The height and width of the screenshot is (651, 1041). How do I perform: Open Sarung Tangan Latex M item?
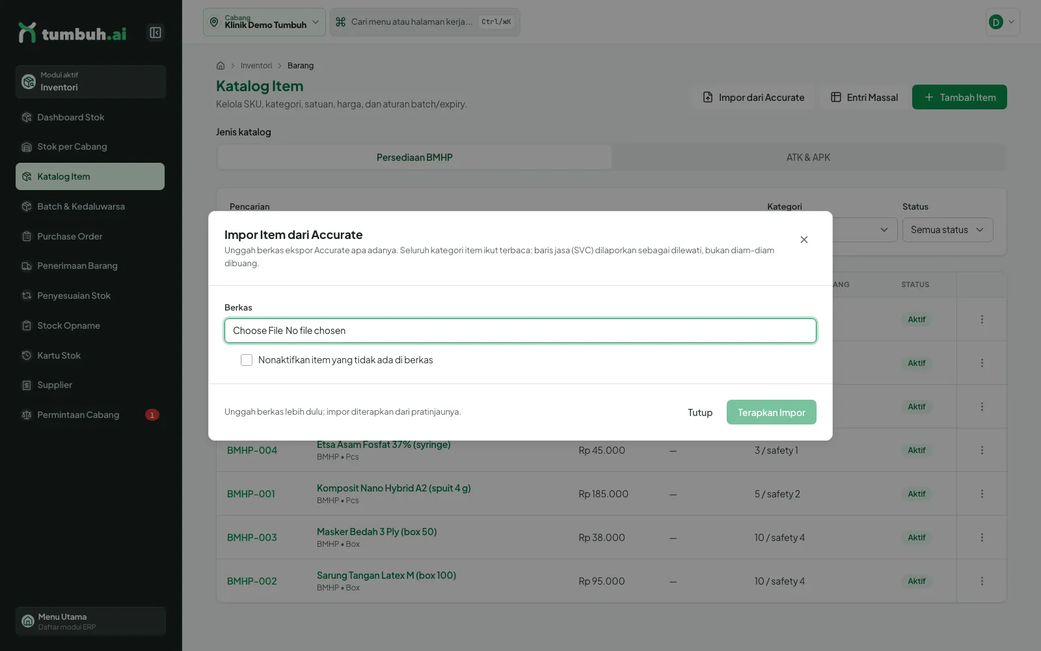[x=386, y=575]
